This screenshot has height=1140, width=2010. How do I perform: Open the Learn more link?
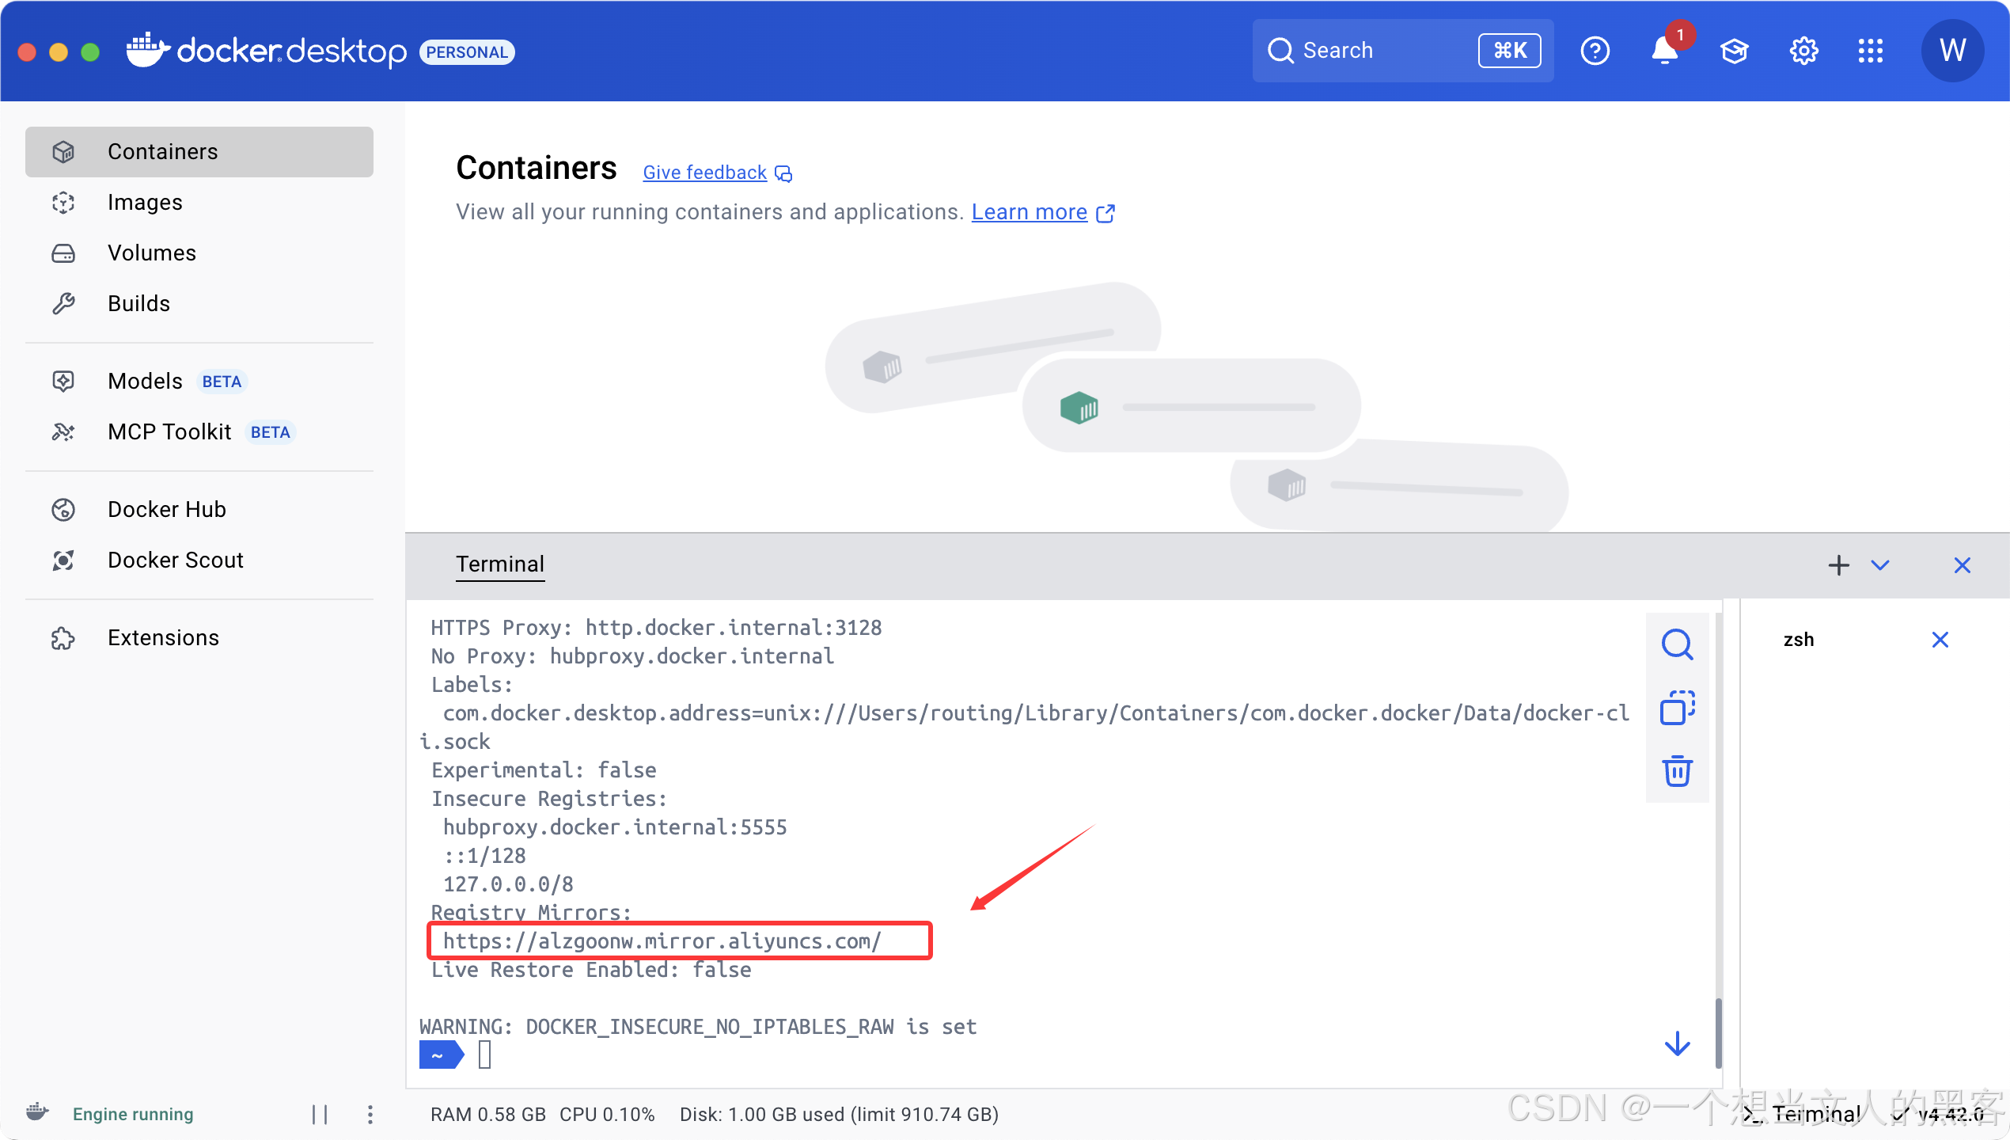point(1029,212)
